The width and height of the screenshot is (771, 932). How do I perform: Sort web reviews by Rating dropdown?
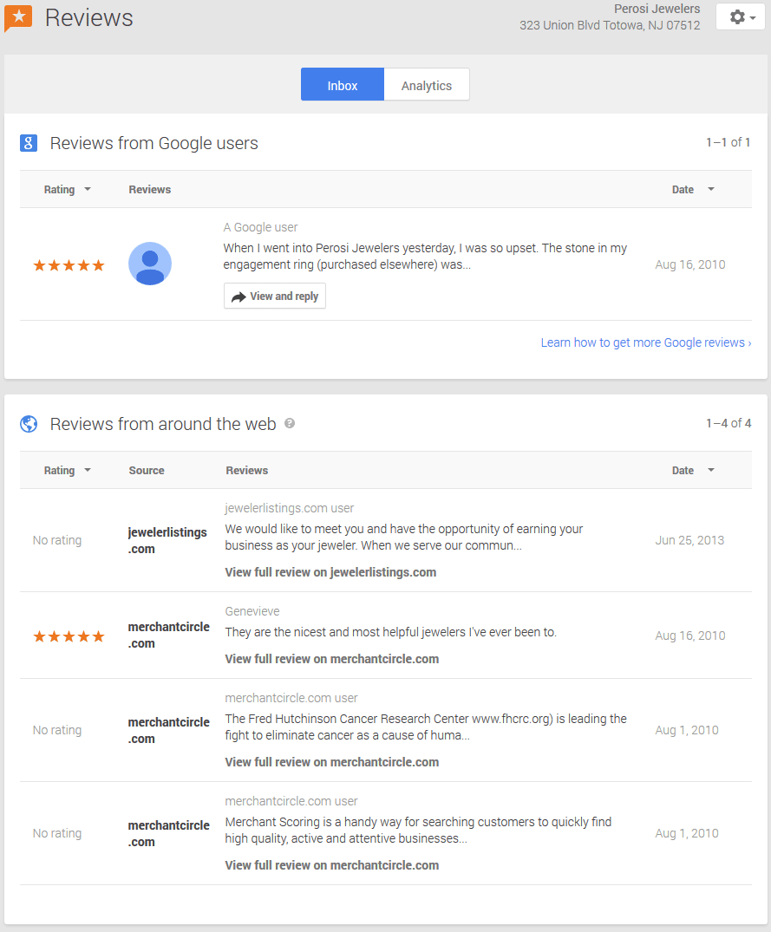pyautogui.click(x=67, y=470)
